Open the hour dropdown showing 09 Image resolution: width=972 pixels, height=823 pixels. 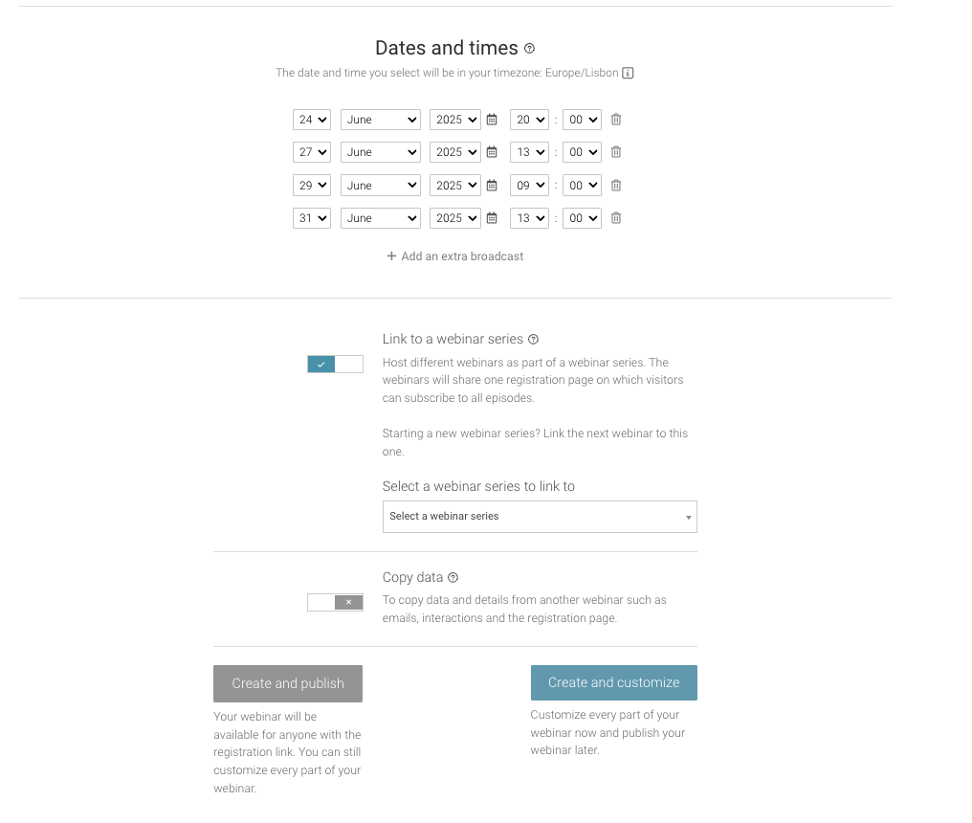click(x=529, y=185)
